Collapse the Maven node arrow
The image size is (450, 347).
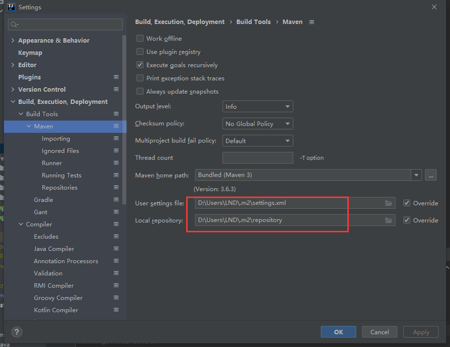28,126
